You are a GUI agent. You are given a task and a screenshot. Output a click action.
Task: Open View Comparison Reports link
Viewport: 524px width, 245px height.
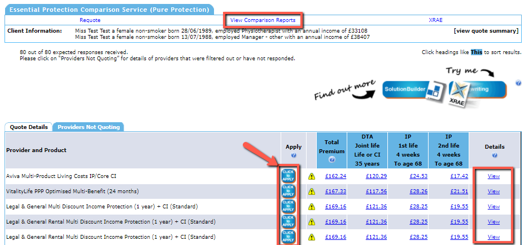263,20
